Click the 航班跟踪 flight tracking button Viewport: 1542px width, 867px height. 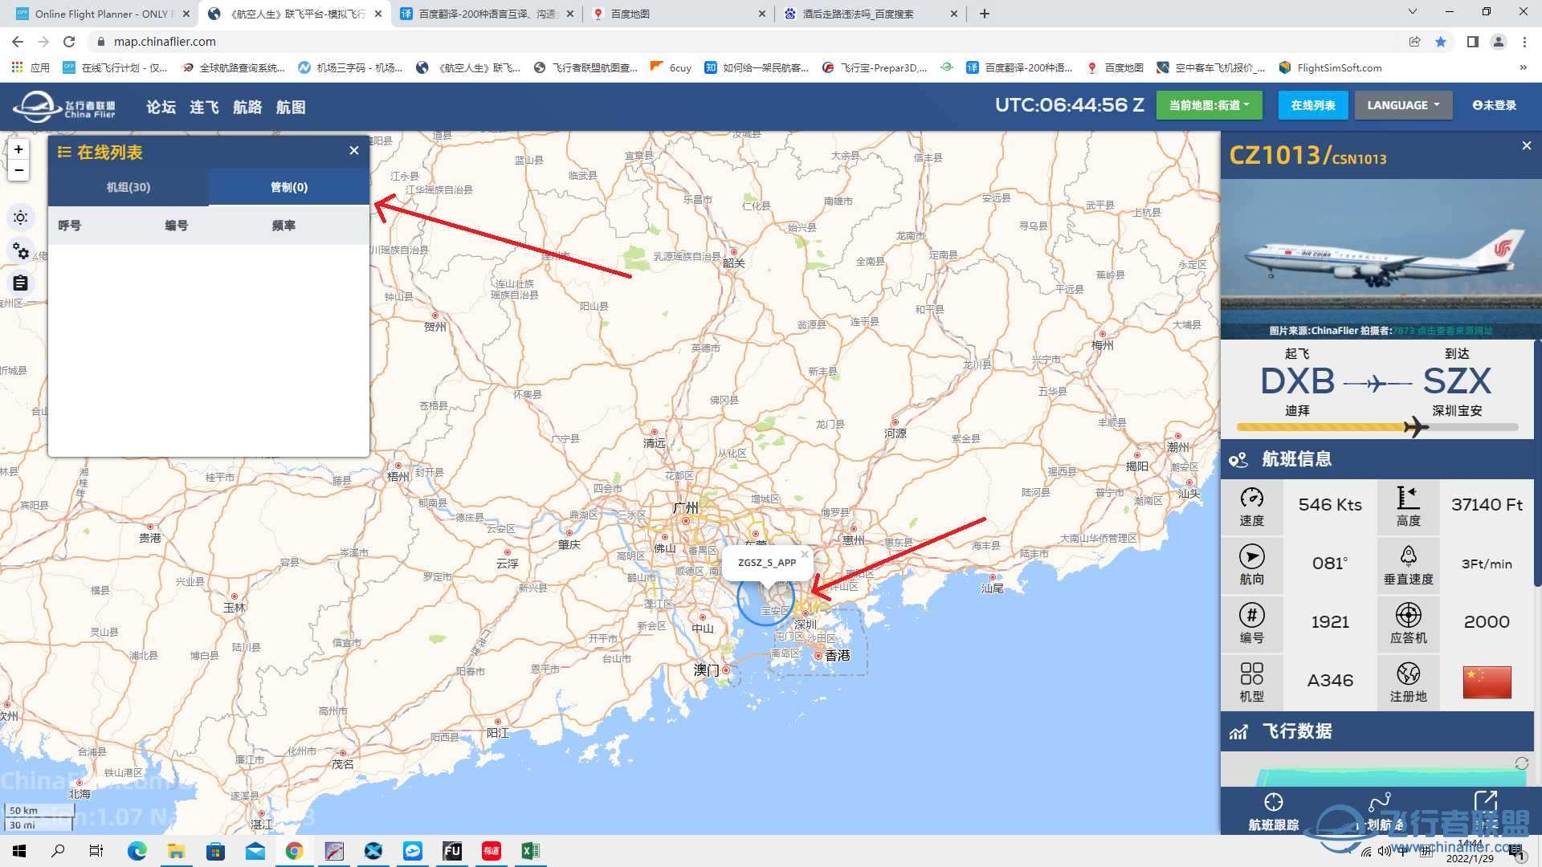pos(1273,812)
